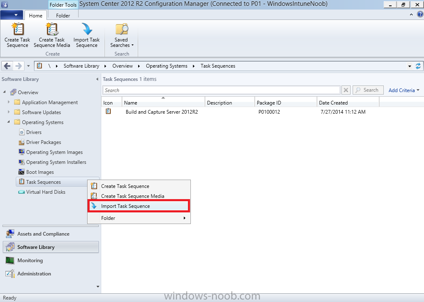Refresh the view using the refresh icon
The height and width of the screenshot is (302, 424).
[418, 66]
